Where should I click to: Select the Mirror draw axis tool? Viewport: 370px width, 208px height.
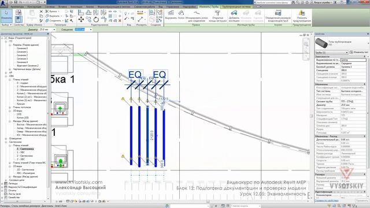pos(103,13)
